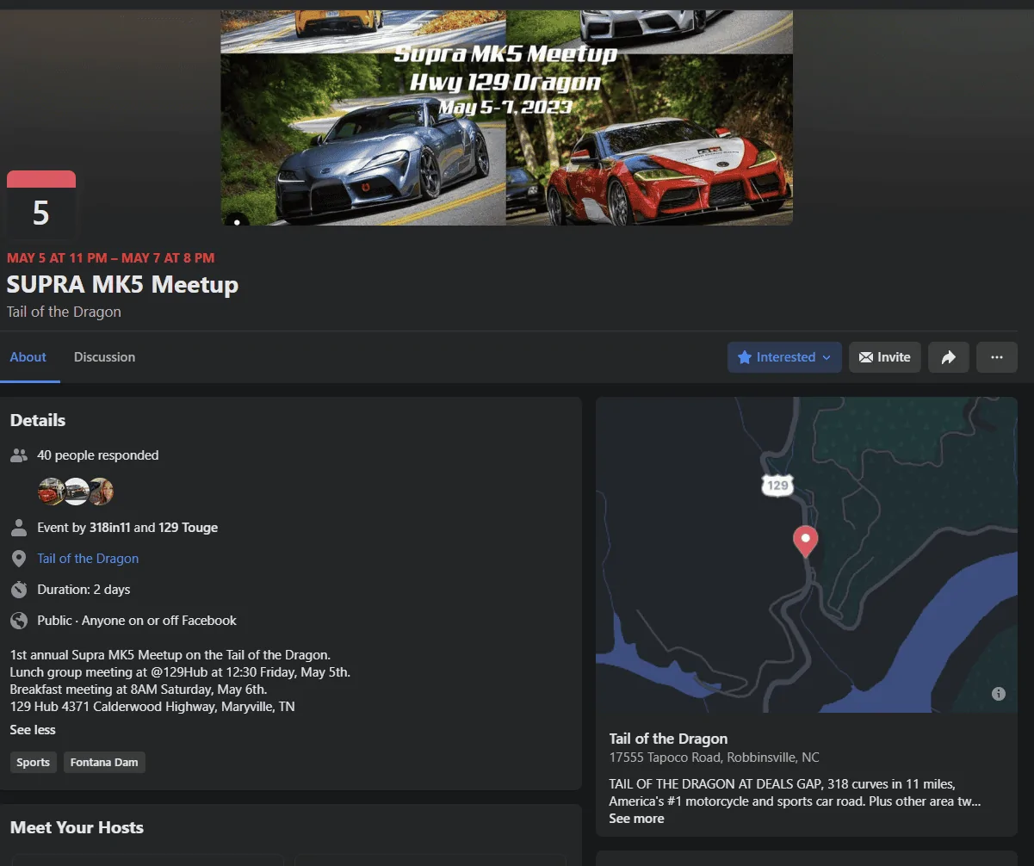Collapse description with See less
This screenshot has height=866, width=1034.
pyautogui.click(x=33, y=730)
